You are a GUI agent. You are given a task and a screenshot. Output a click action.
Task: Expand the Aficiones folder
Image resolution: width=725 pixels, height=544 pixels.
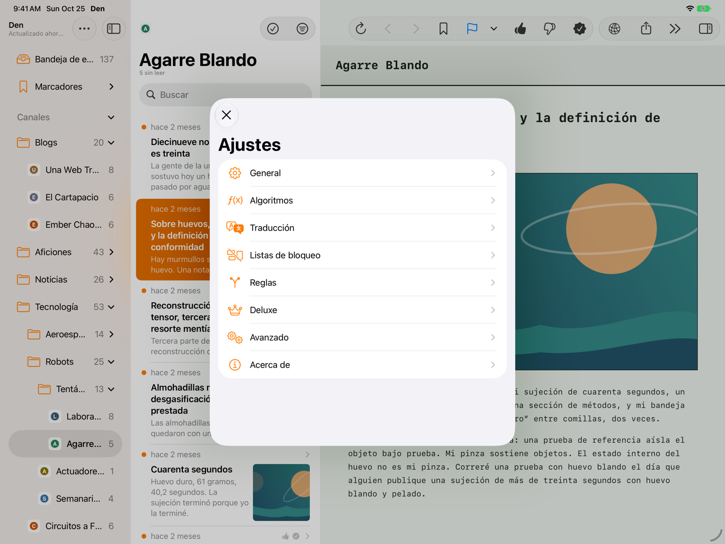[111, 252]
